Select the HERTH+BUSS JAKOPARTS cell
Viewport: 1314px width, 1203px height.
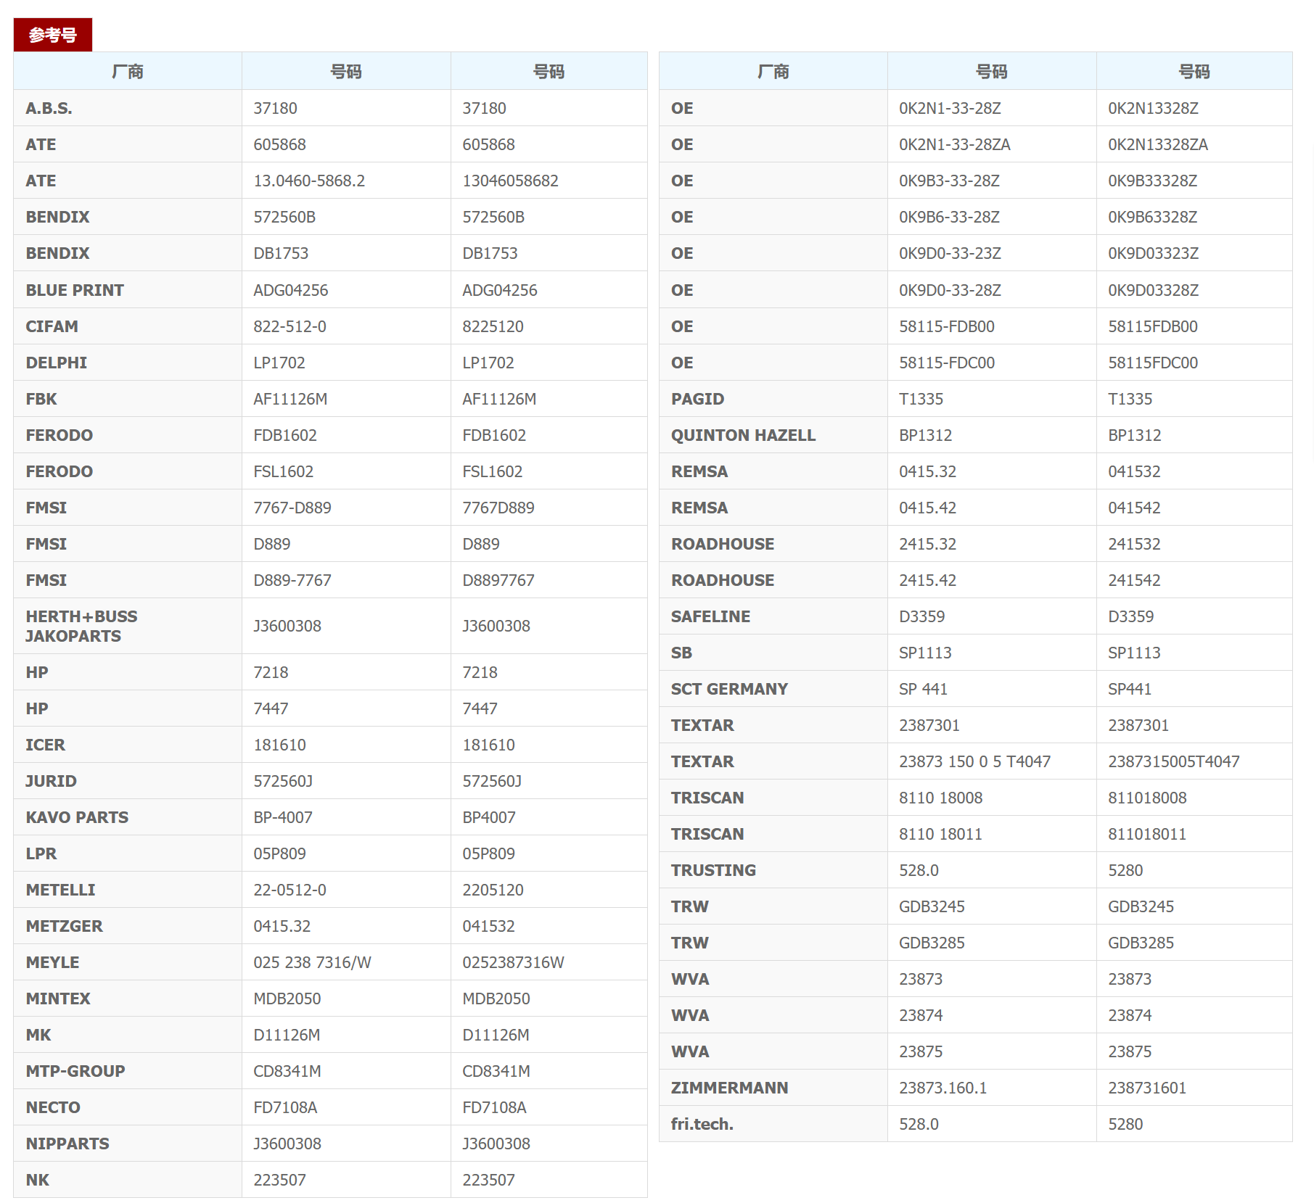tap(128, 626)
